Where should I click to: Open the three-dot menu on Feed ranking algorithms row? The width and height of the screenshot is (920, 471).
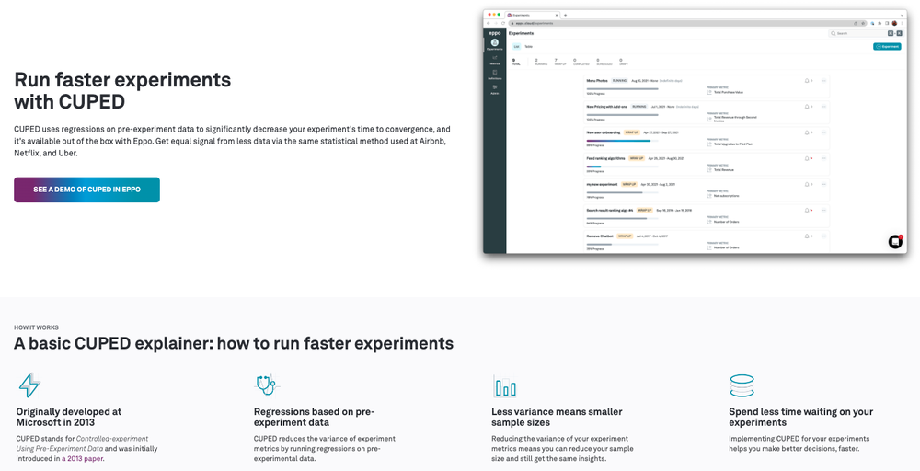click(823, 158)
